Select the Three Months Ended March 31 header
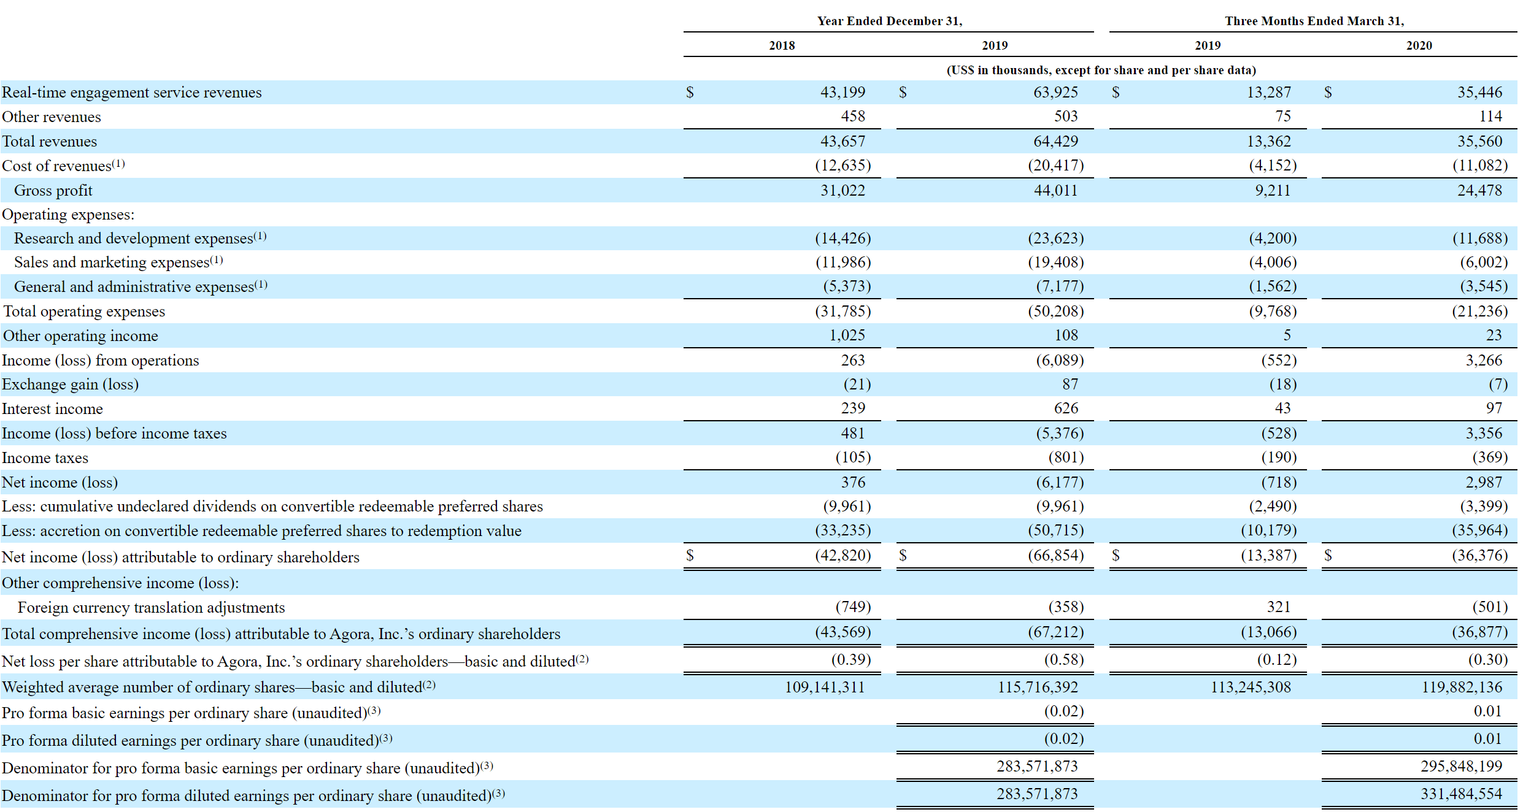This screenshot has width=1523, height=812. click(1314, 21)
